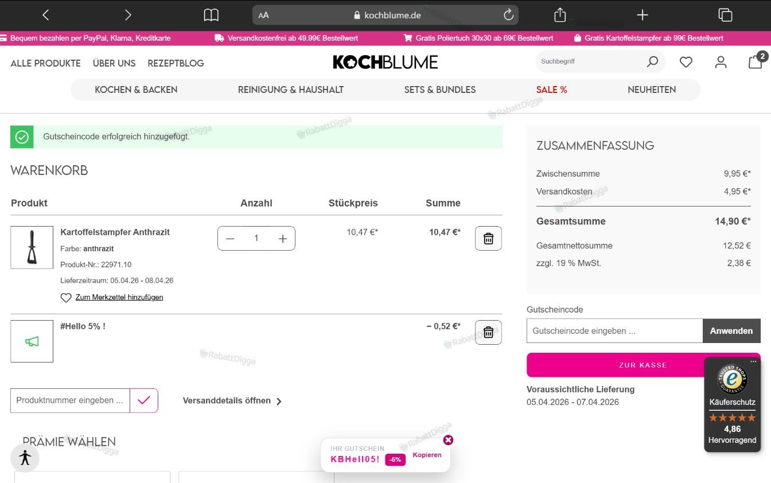Click Gratis Kartoffelstampfer ab 99€ banner text
The height and width of the screenshot is (483, 771).
point(654,38)
